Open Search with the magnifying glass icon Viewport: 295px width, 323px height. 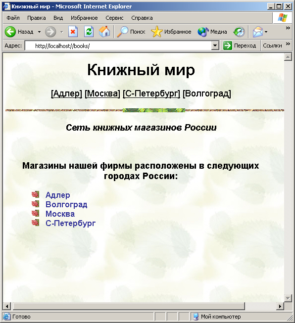tap(122, 32)
